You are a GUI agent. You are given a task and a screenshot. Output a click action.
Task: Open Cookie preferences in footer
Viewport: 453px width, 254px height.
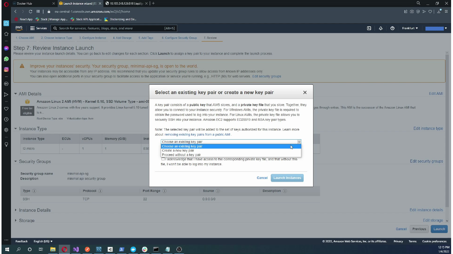(434, 241)
